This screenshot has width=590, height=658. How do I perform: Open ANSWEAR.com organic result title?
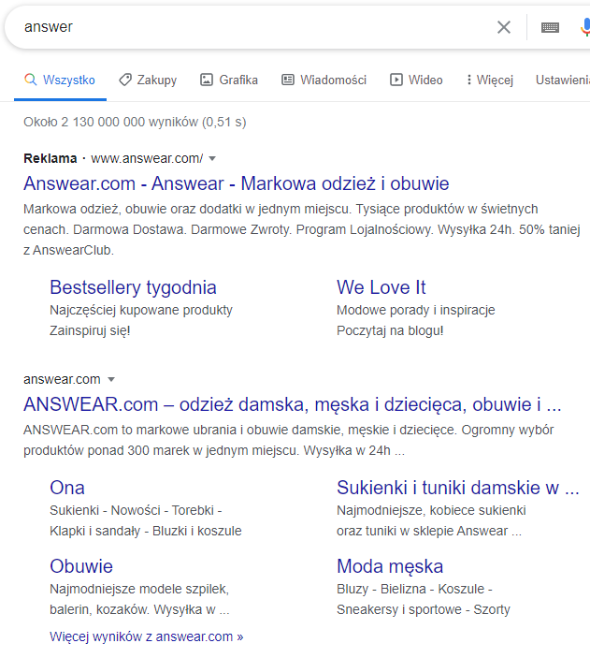coord(292,405)
